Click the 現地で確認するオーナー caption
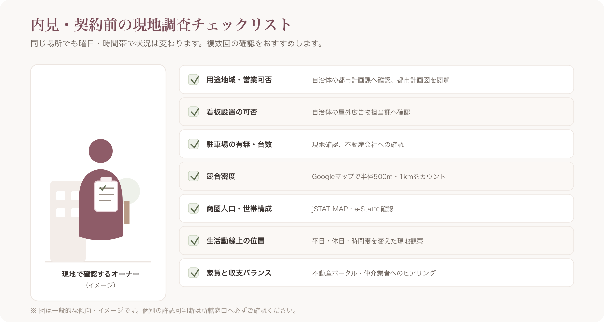The width and height of the screenshot is (604, 322). click(x=101, y=274)
